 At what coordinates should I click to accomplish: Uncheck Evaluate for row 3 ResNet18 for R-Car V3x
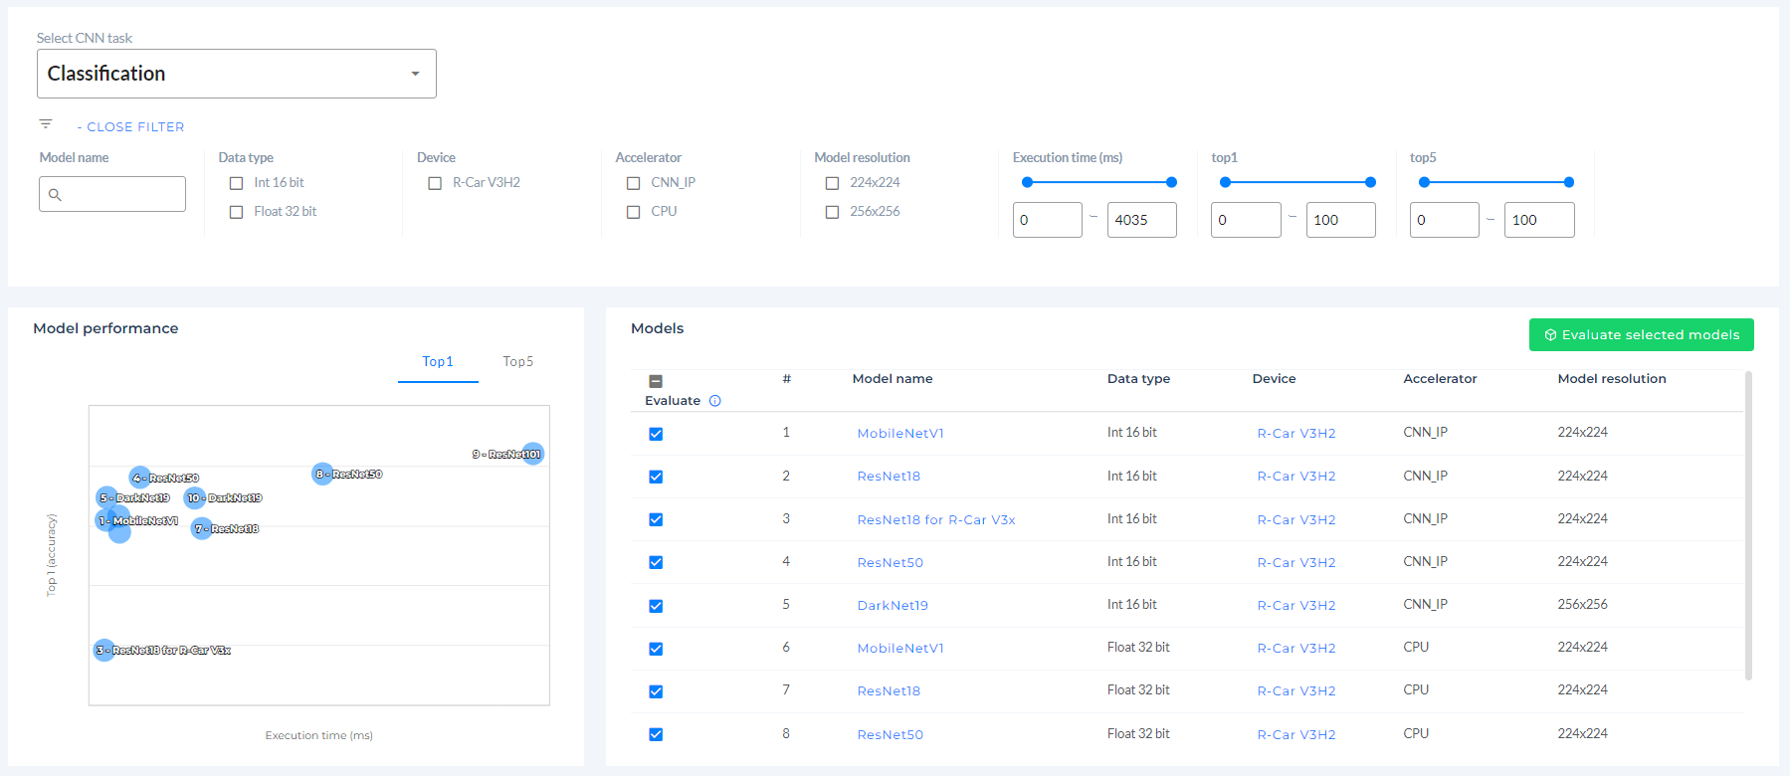click(x=656, y=519)
